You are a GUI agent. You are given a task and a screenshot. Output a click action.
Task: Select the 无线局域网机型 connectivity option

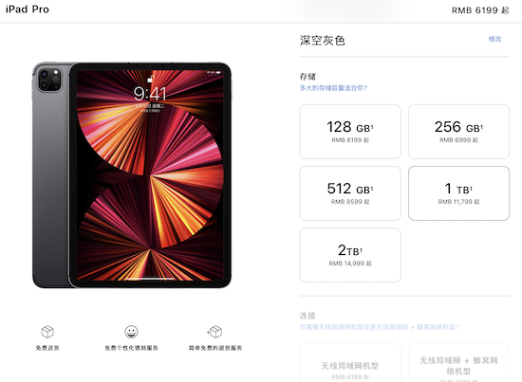(350, 363)
